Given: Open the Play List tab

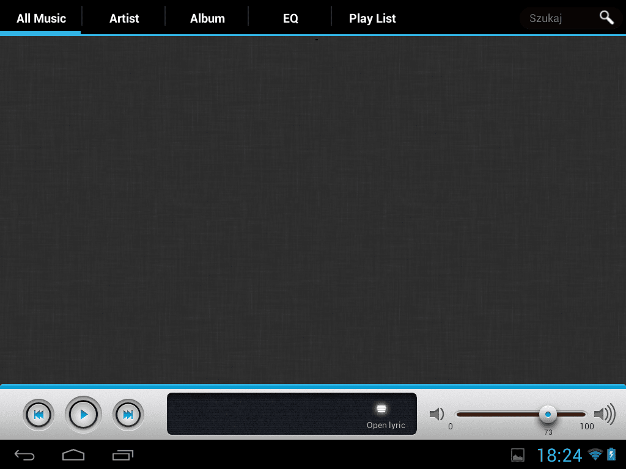Looking at the screenshot, I should point(372,18).
